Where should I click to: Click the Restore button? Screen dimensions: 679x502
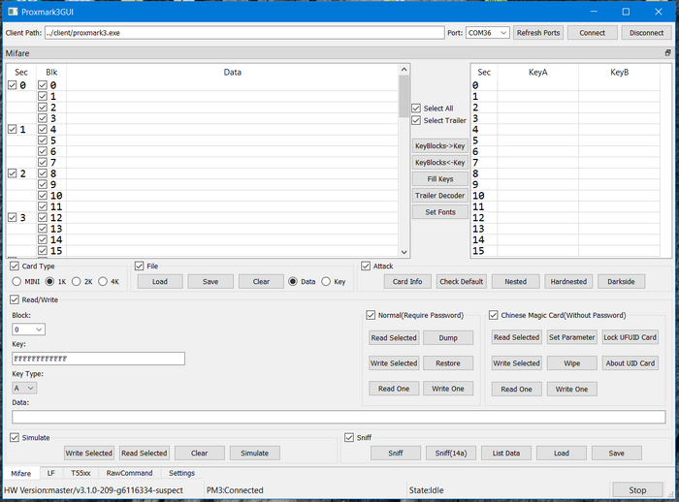tap(448, 363)
